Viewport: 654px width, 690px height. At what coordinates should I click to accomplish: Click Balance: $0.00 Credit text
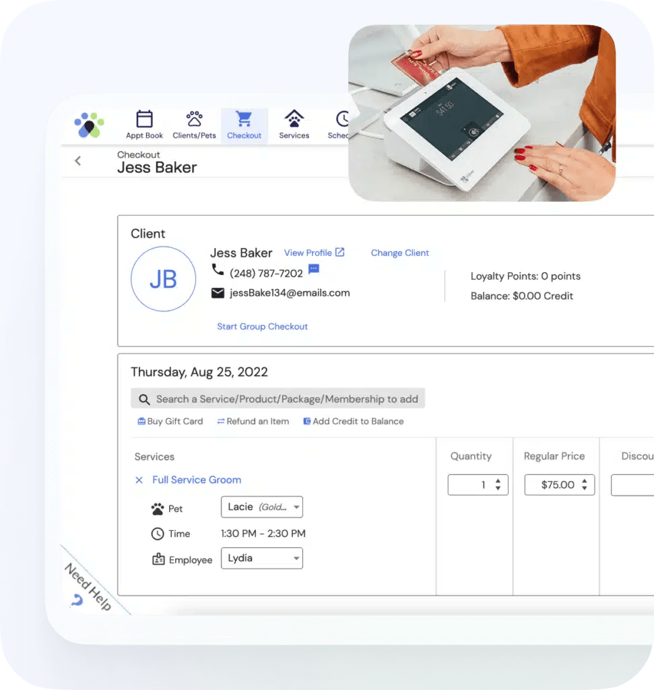521,296
